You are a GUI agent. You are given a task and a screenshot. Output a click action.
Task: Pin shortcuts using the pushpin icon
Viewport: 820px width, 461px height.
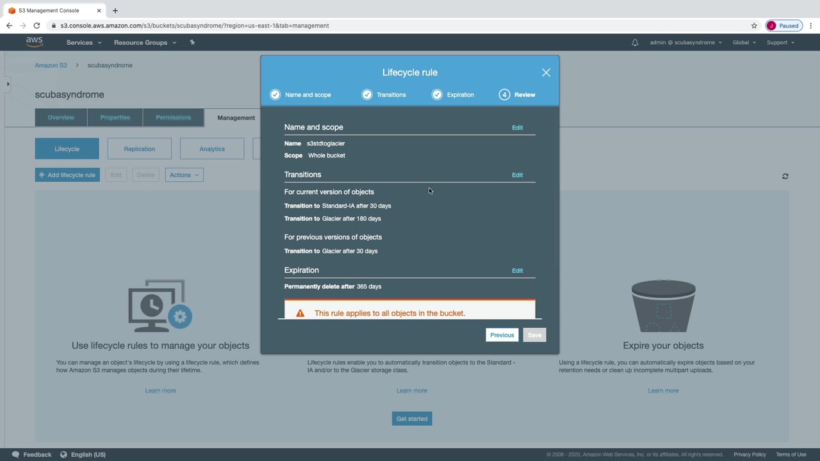pyautogui.click(x=192, y=42)
